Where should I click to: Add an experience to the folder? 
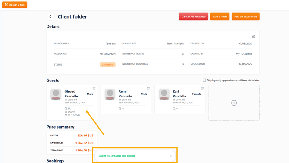pos(245,16)
